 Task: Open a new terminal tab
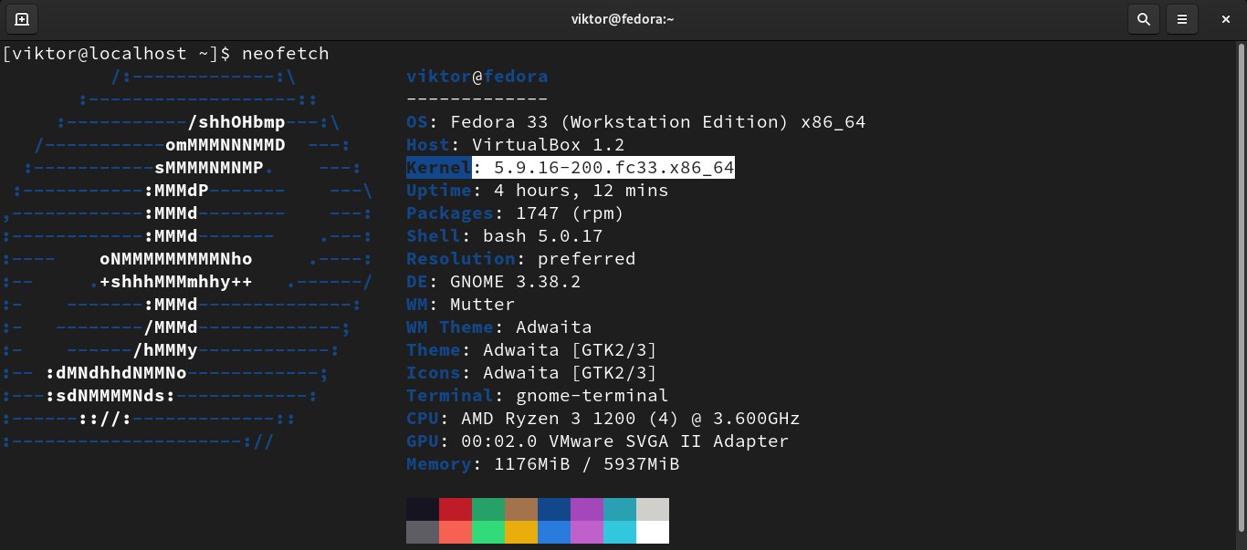pyautogui.click(x=22, y=18)
